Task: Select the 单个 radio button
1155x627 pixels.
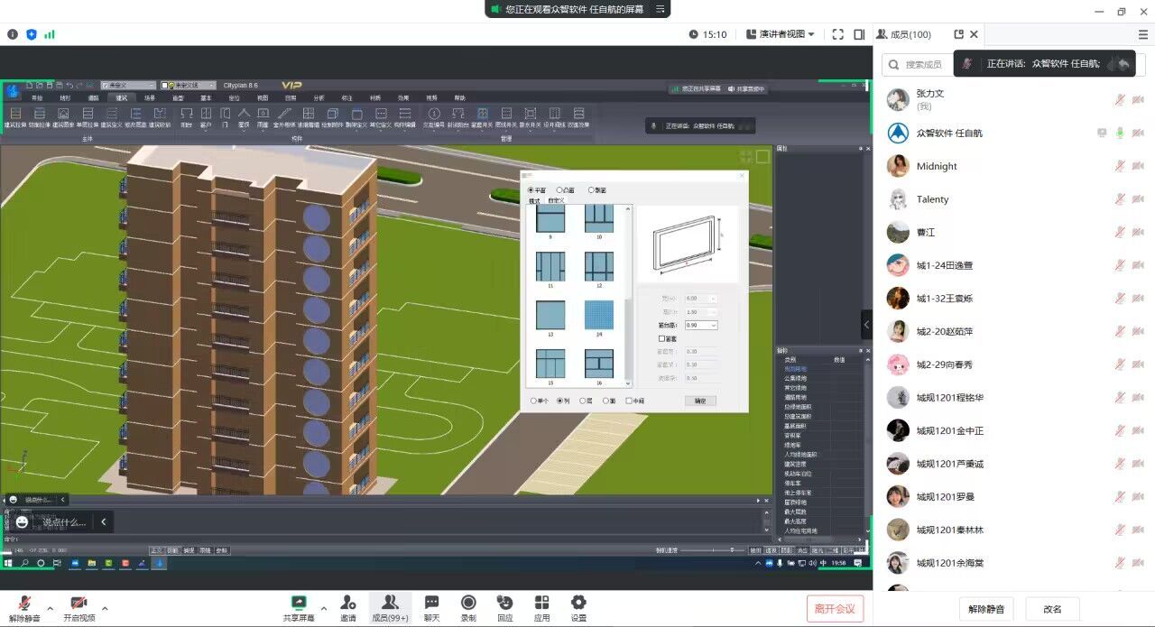Action: [533, 401]
